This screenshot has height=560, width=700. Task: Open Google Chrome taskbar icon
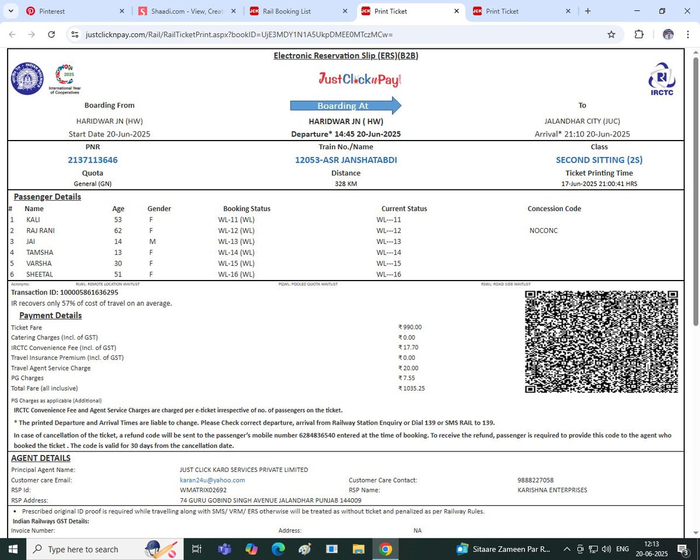pyautogui.click(x=386, y=549)
